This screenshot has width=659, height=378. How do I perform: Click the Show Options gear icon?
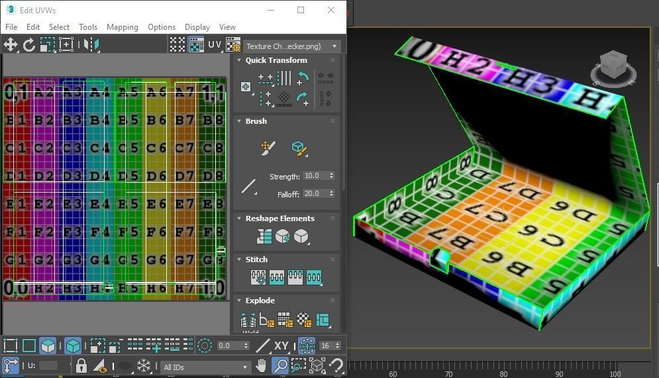coord(233,45)
